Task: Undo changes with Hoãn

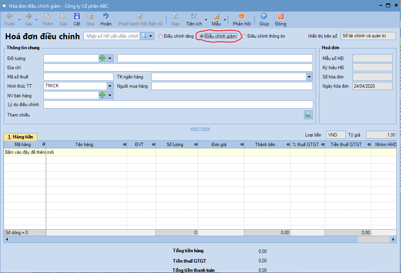Action: (x=106, y=20)
